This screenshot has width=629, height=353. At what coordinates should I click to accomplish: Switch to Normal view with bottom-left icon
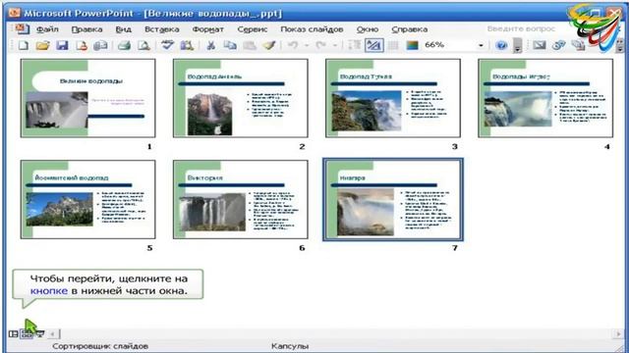[x=13, y=333]
